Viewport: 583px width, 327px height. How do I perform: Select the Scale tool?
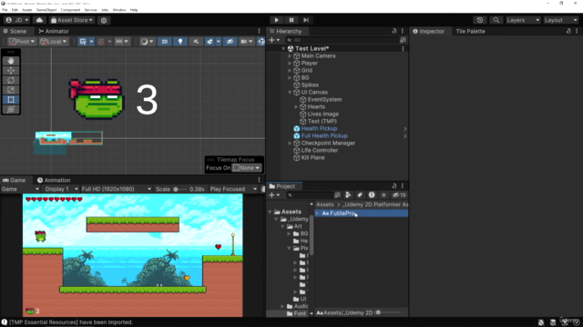11,90
